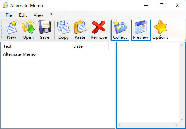Open the ? help menu

(x=51, y=15)
